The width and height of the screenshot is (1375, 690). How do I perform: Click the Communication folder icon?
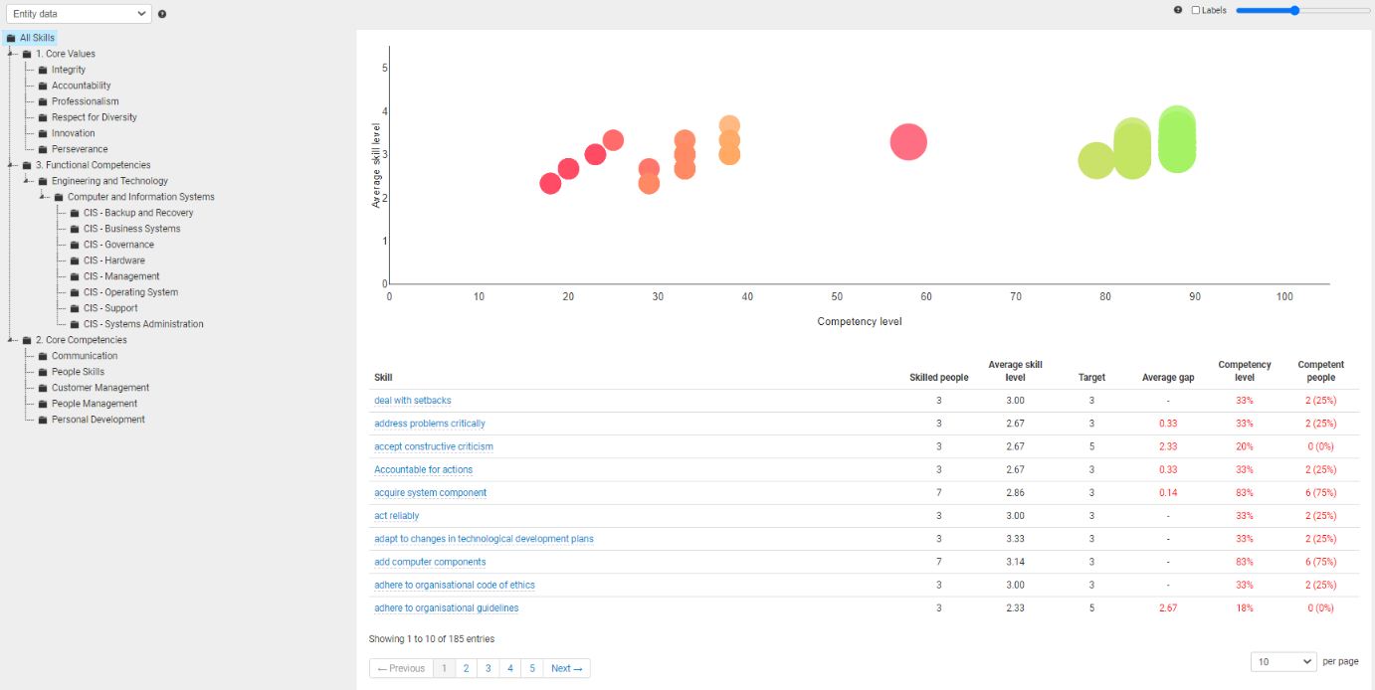pos(43,356)
